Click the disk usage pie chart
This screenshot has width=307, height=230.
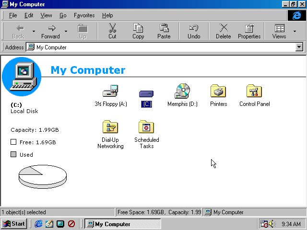point(43,176)
